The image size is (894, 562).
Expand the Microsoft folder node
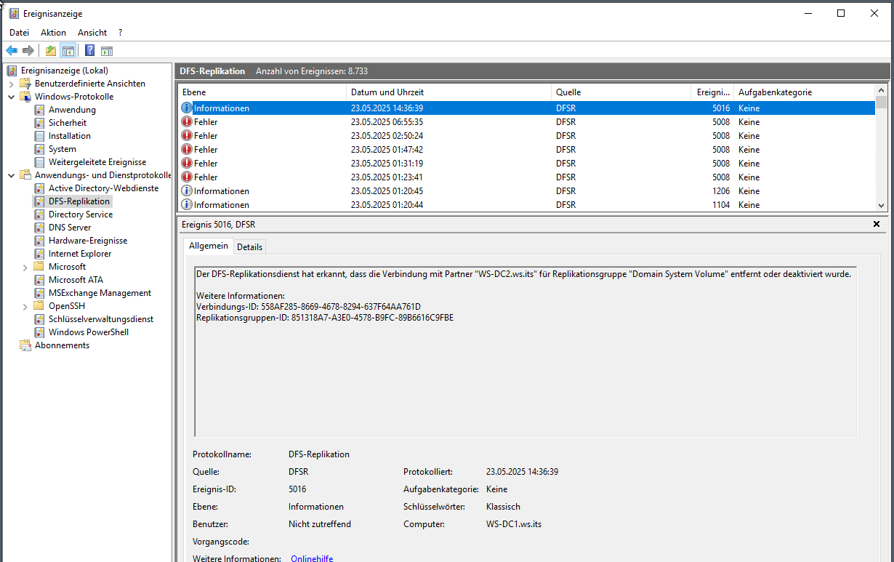click(25, 267)
